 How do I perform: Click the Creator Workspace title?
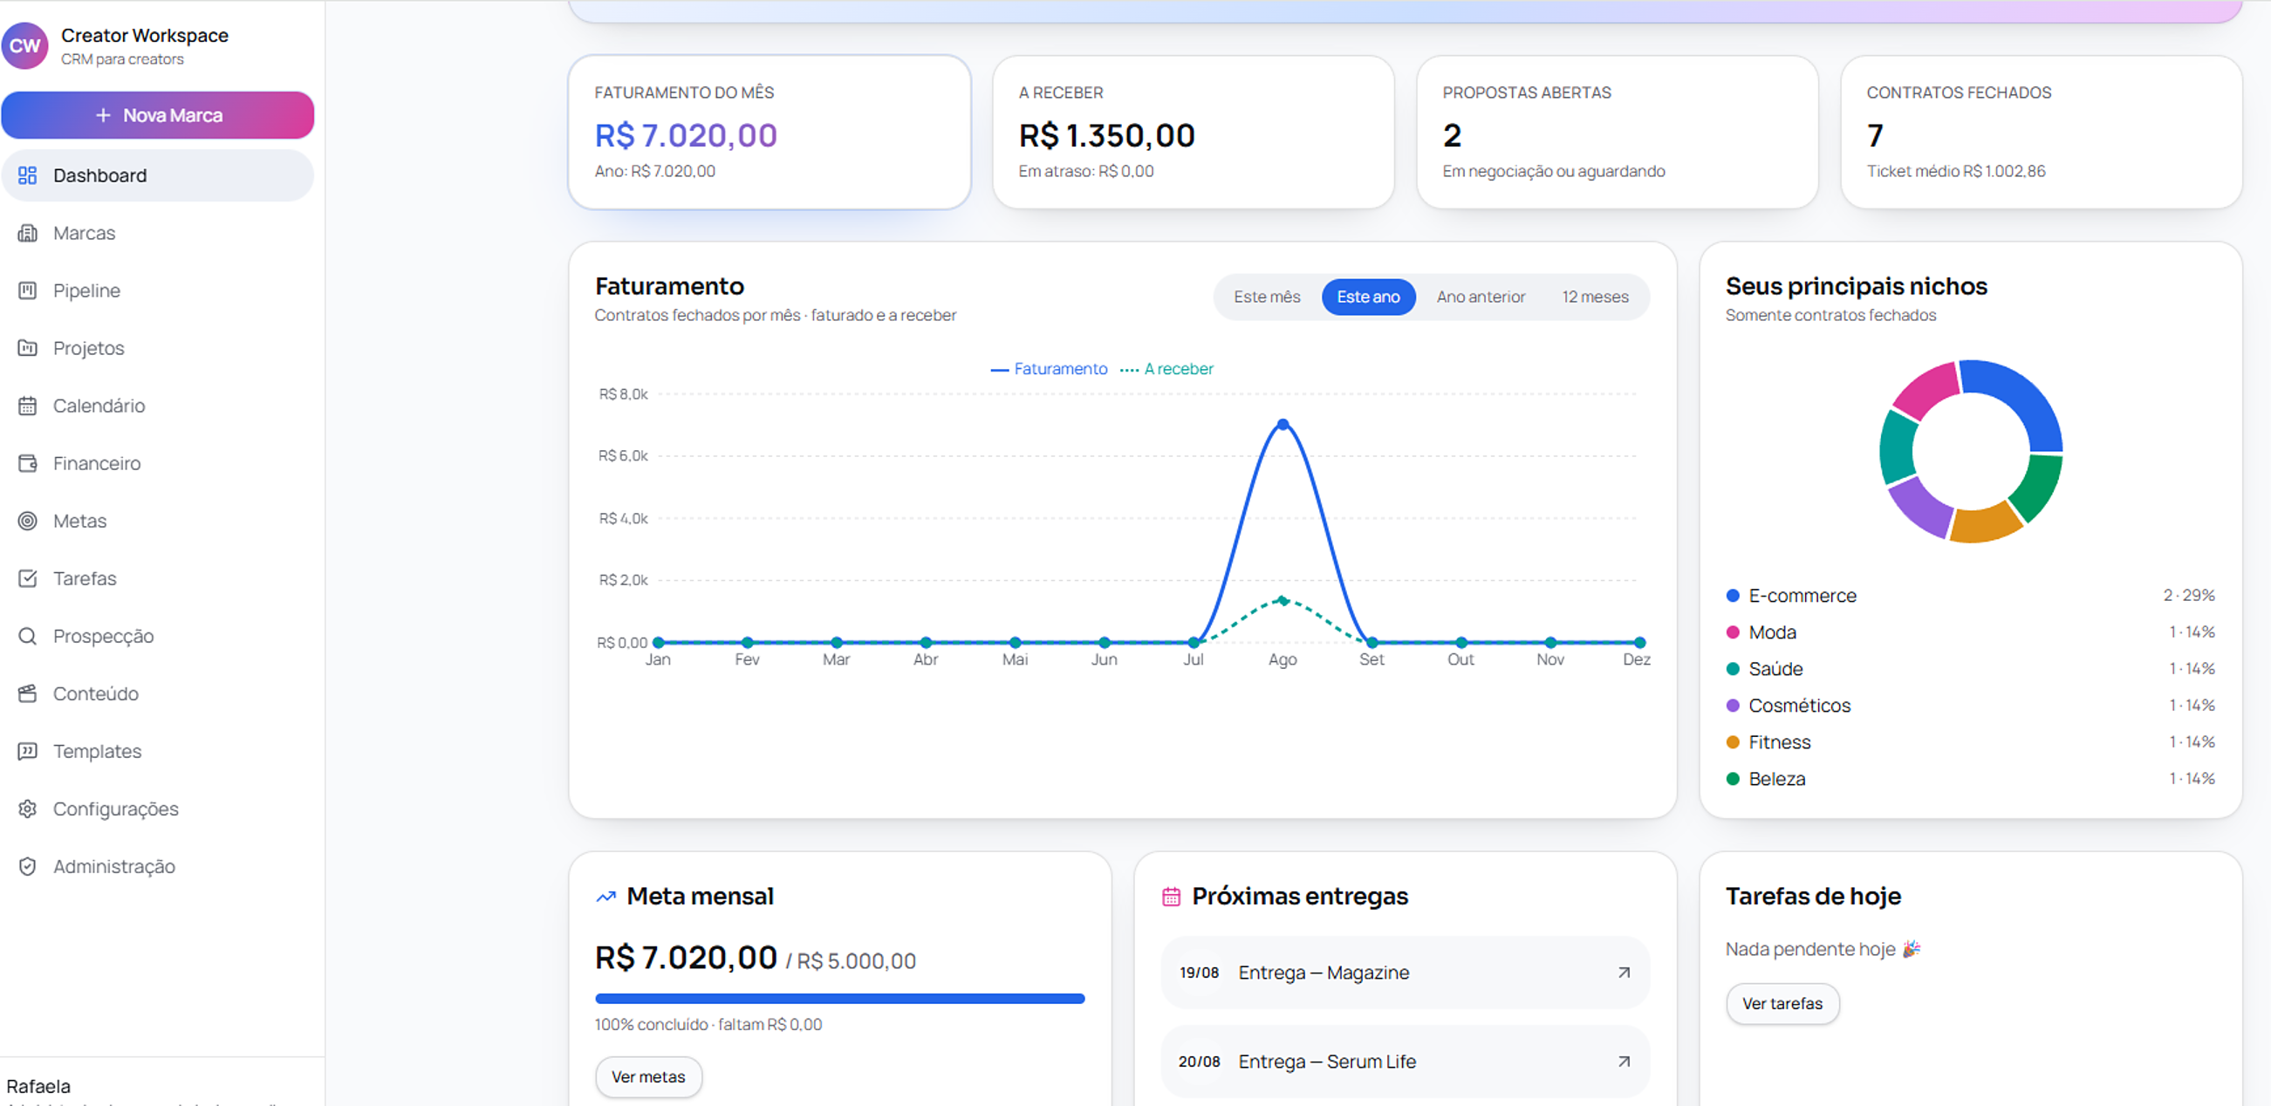point(145,35)
